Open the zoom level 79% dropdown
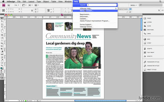 [16, 5]
